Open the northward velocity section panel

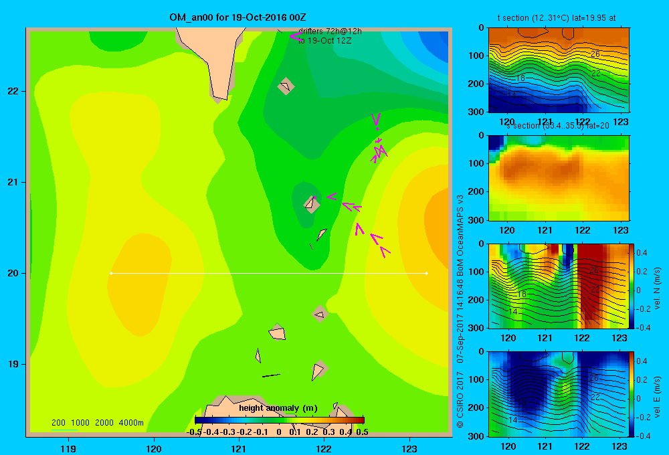[559, 286]
